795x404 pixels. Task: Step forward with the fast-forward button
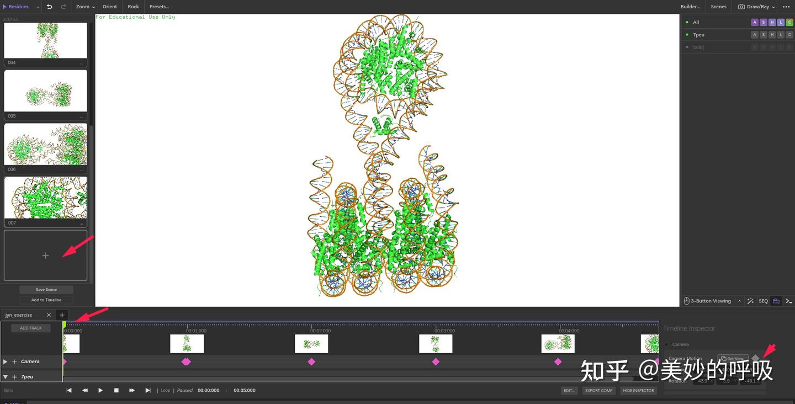click(132, 390)
